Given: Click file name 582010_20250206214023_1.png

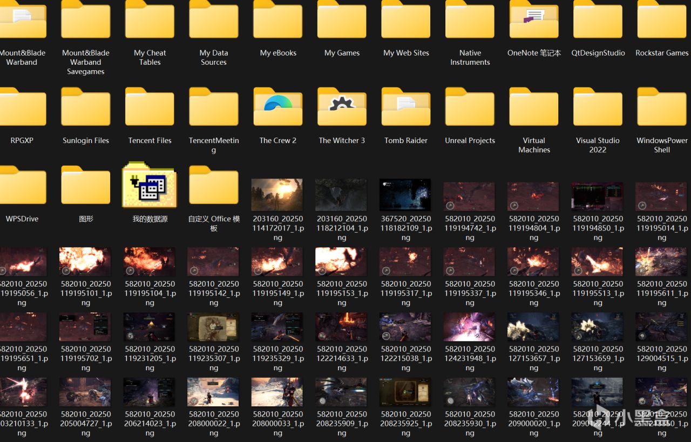Looking at the screenshot, I should tap(150, 424).
